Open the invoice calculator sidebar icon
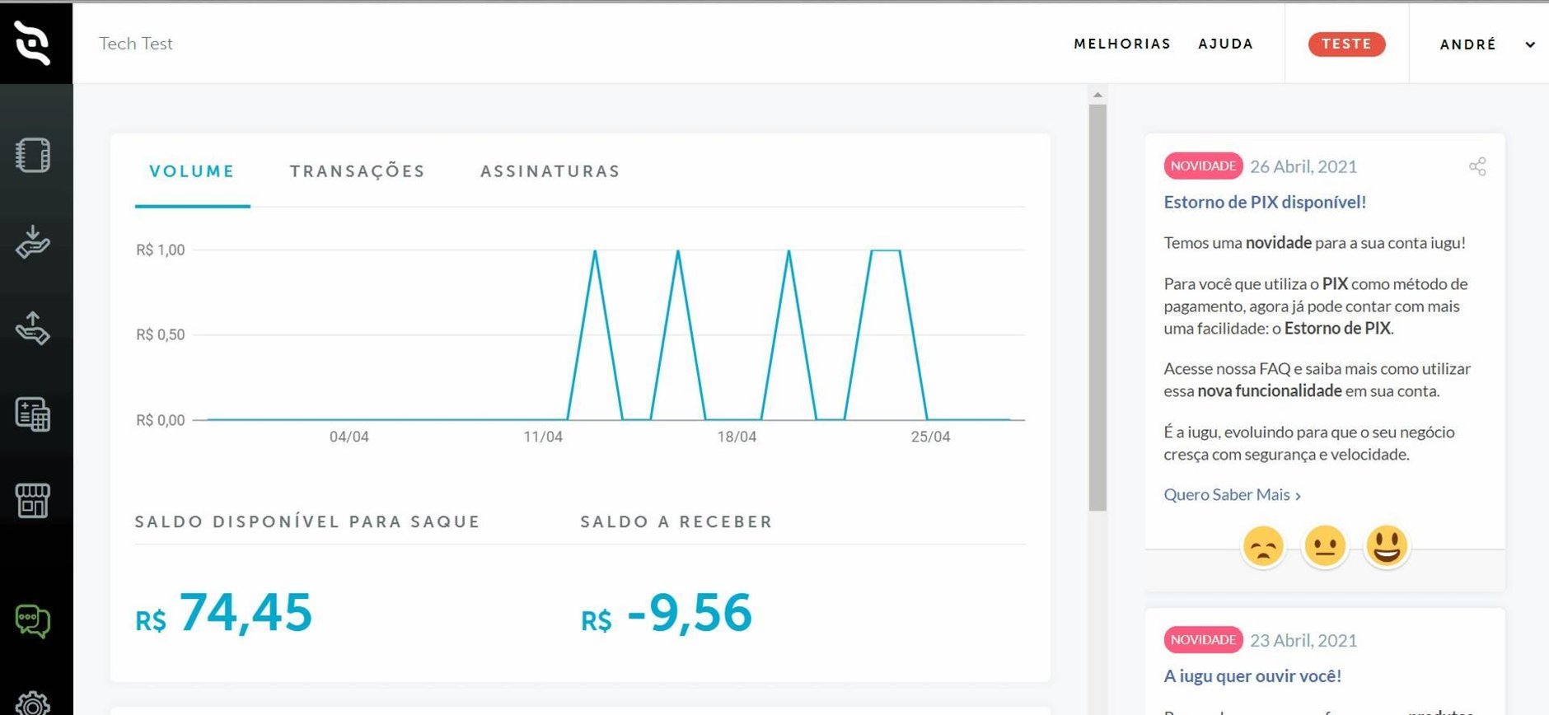 (x=33, y=414)
